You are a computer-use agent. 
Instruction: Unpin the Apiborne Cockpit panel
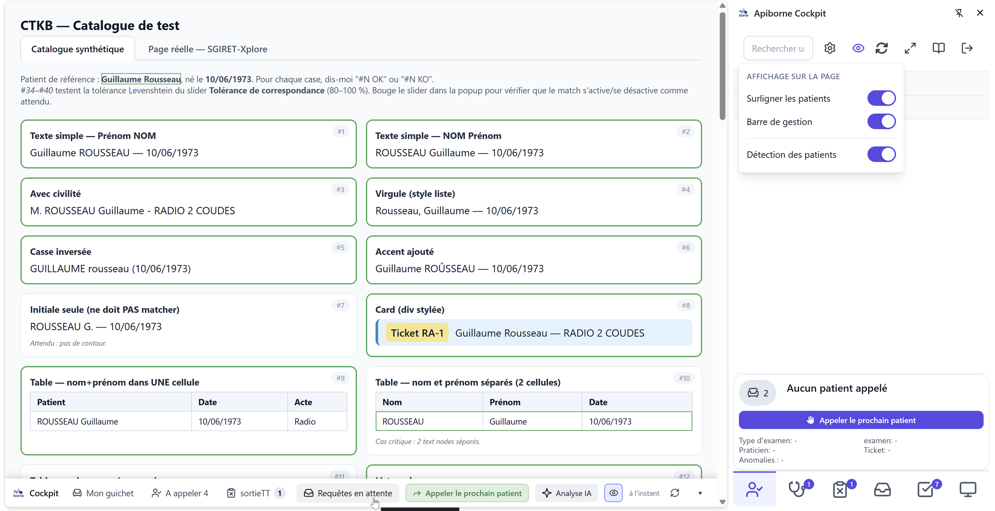(959, 13)
